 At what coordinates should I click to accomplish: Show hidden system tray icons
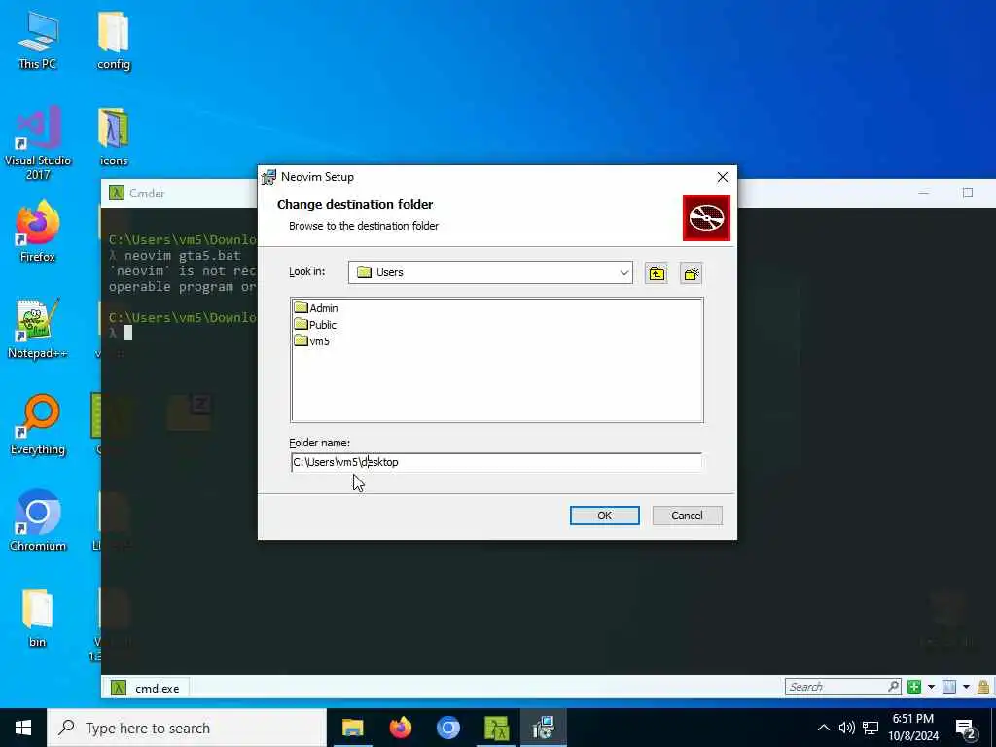pyautogui.click(x=823, y=728)
